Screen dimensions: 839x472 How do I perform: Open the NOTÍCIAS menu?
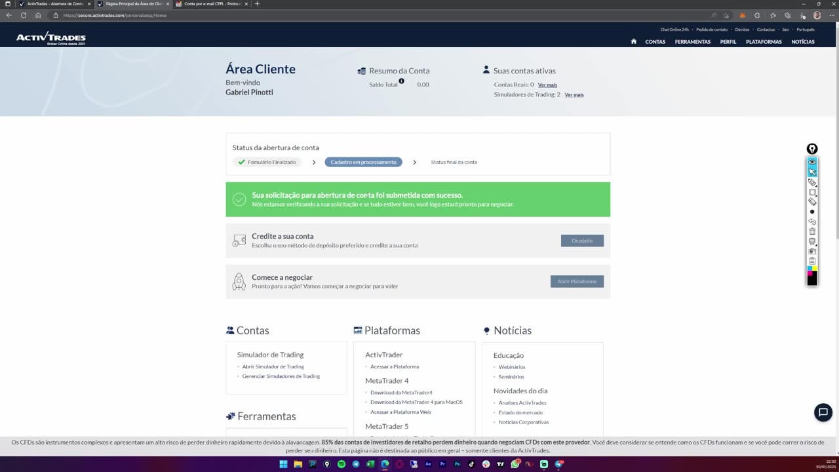pyautogui.click(x=803, y=42)
